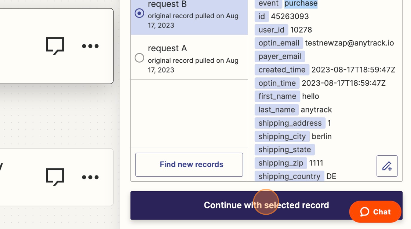Select the payer_email field tag

[x=280, y=56]
